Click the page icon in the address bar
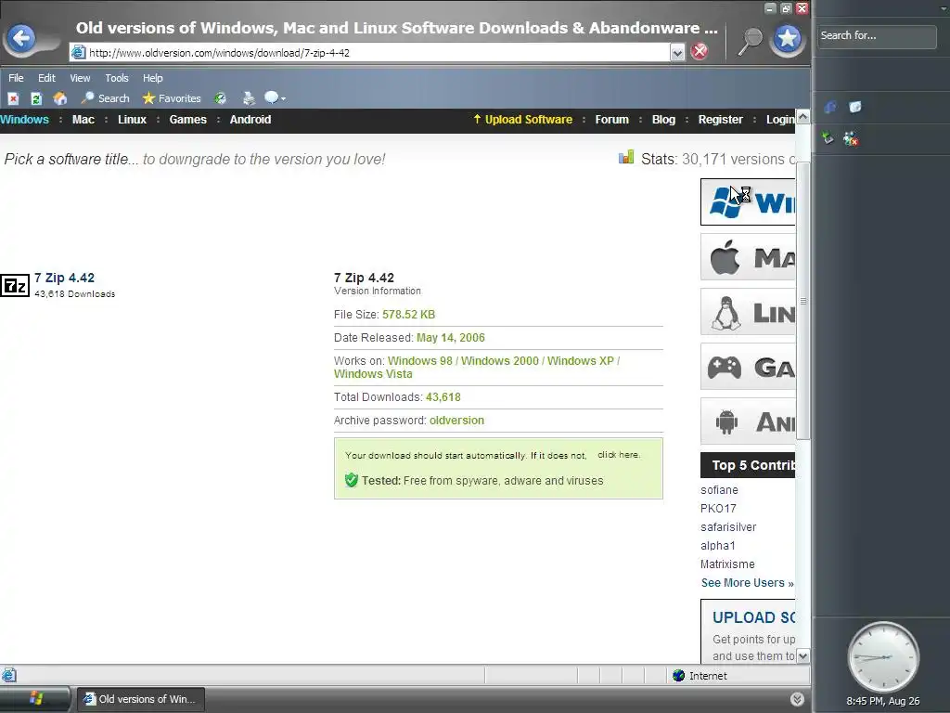The image size is (950, 713). (x=78, y=52)
